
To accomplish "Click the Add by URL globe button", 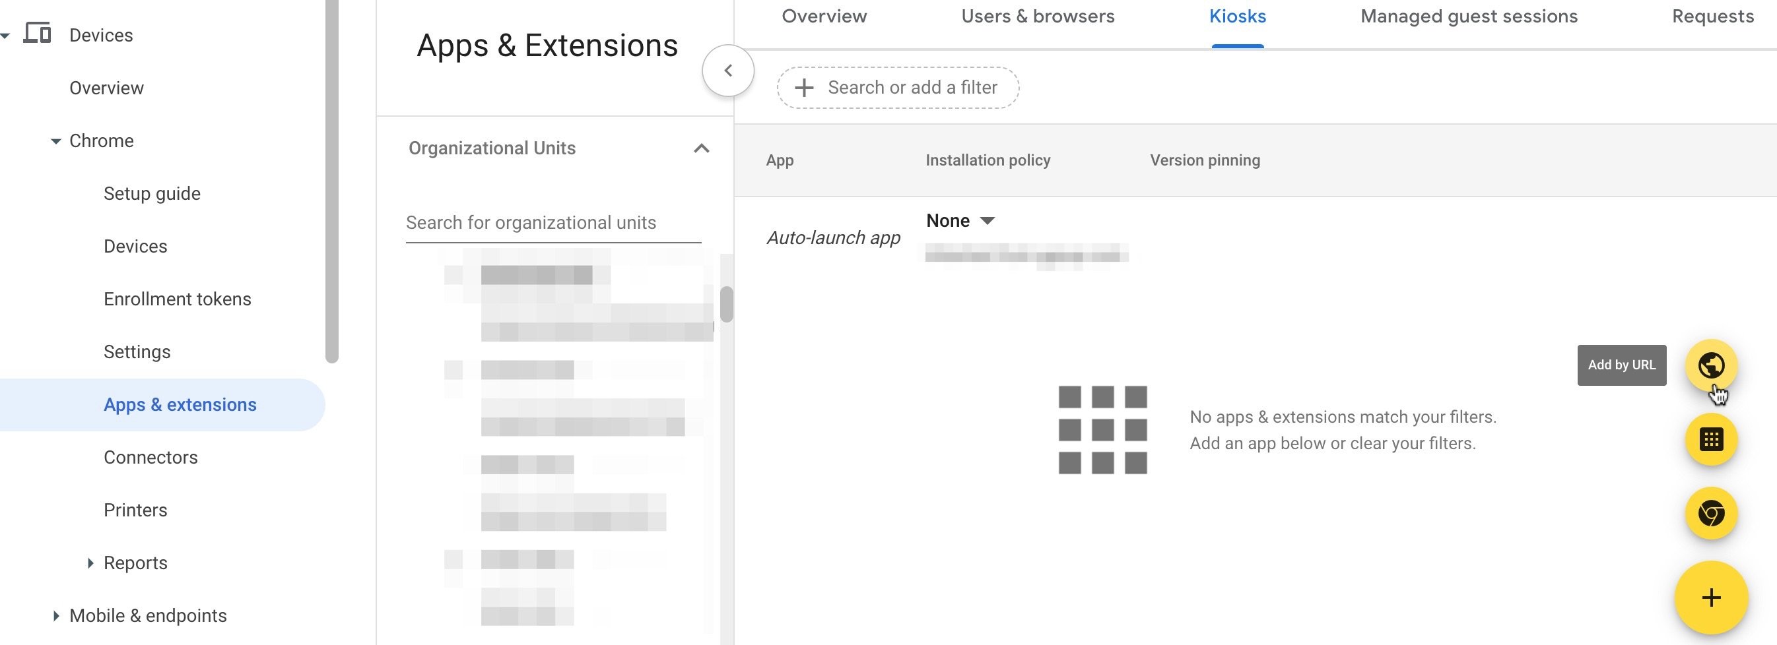I will [x=1711, y=365].
